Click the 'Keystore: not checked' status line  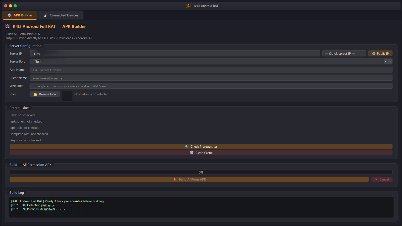coord(26,140)
